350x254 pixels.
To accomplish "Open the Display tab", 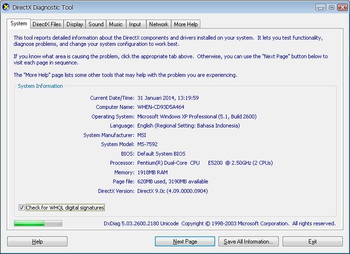I will click(x=75, y=24).
